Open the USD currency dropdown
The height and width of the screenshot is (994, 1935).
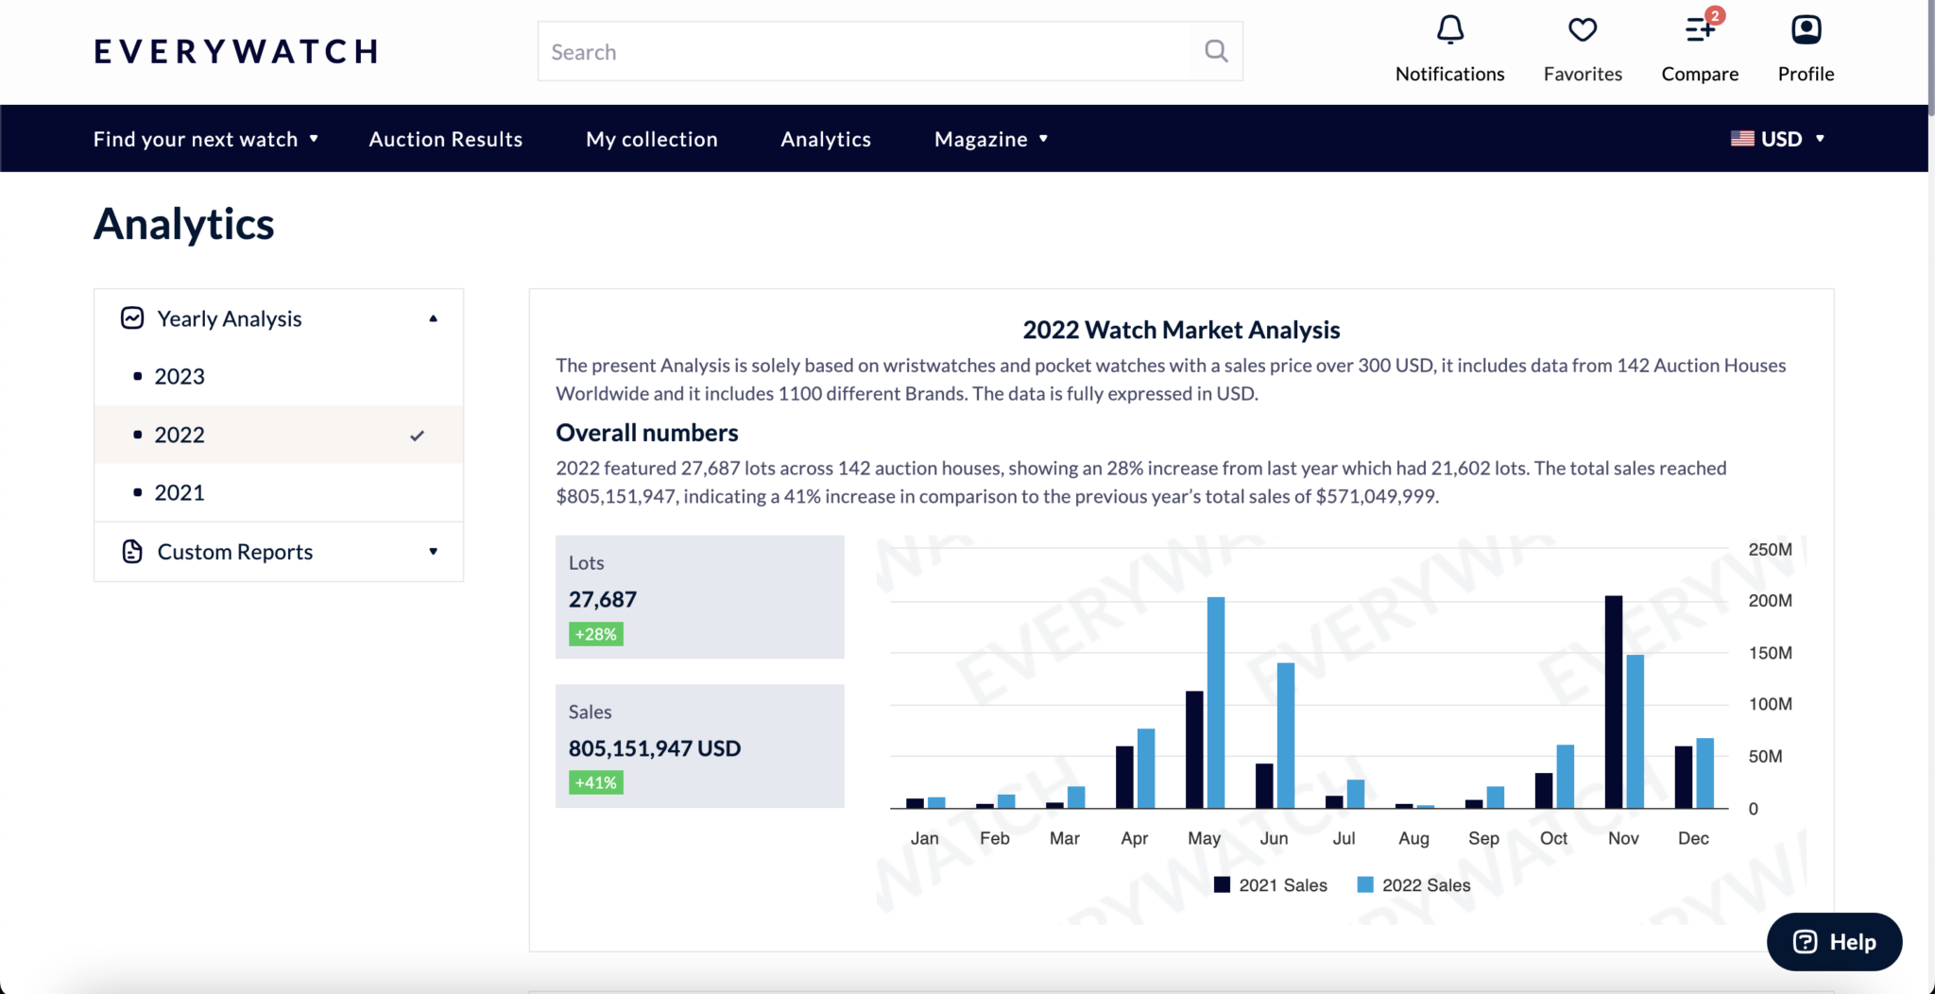pyautogui.click(x=1777, y=139)
